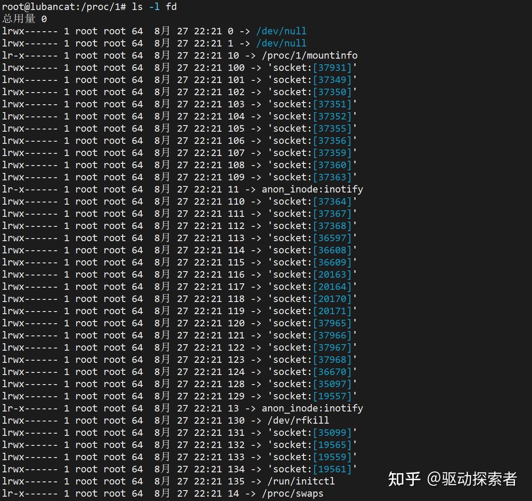Image resolution: width=532 pixels, height=501 pixels.
Task: Select the /run/initctl path
Action: pos(301,481)
